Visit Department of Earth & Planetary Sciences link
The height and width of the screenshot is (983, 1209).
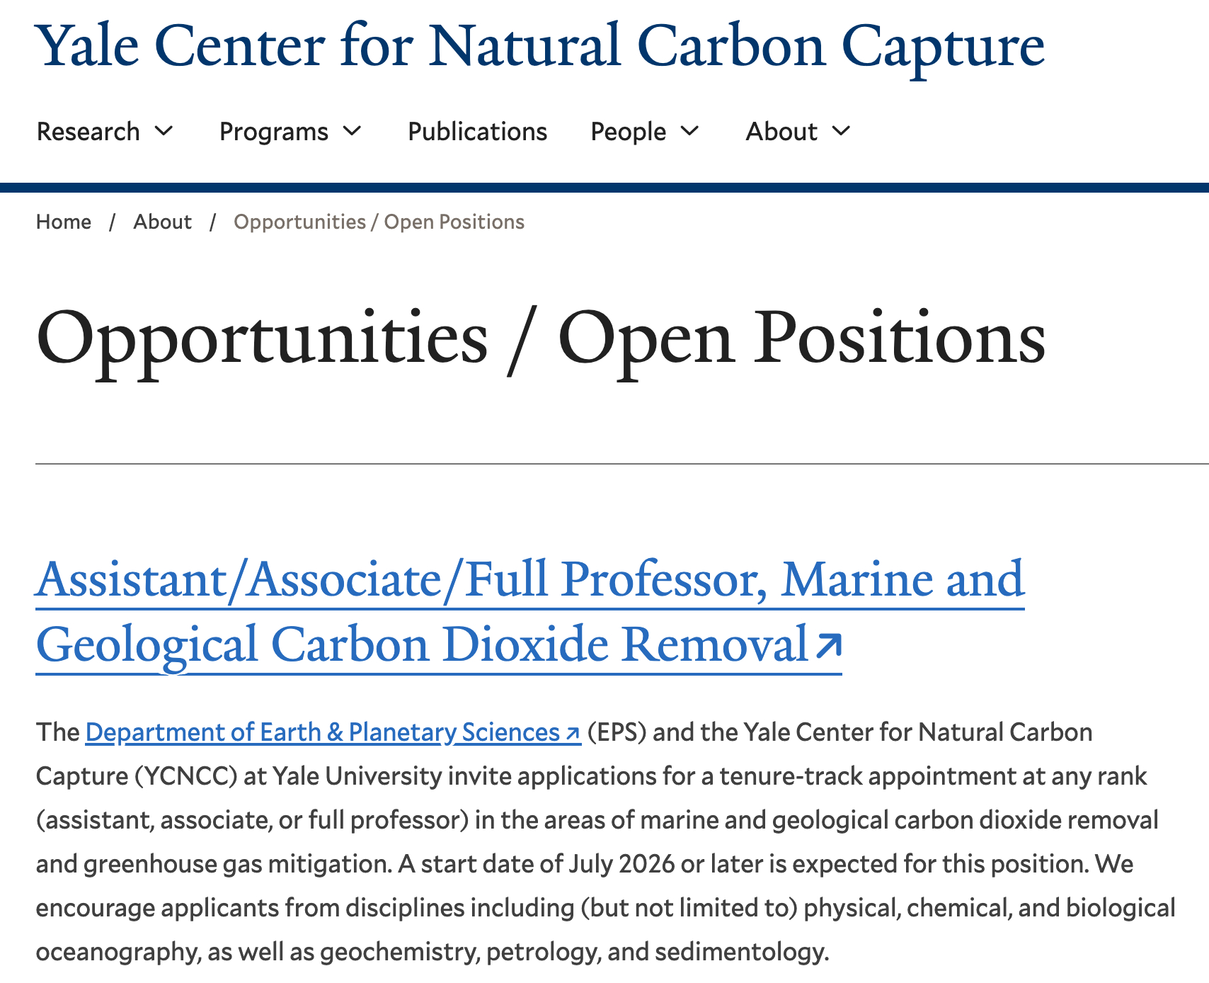[x=323, y=732]
